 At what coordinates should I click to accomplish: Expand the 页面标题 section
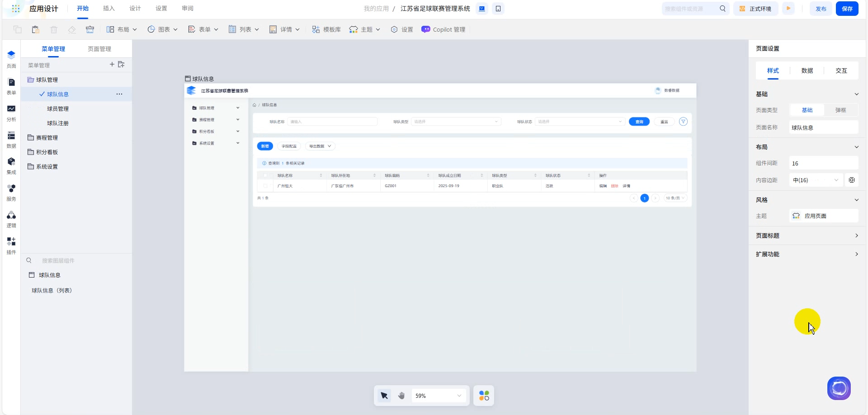807,236
